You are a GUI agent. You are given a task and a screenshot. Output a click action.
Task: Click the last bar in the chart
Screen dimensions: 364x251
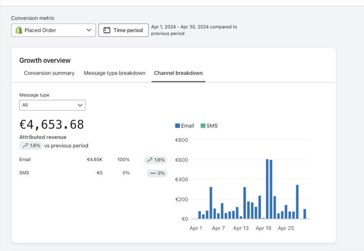pos(305,214)
